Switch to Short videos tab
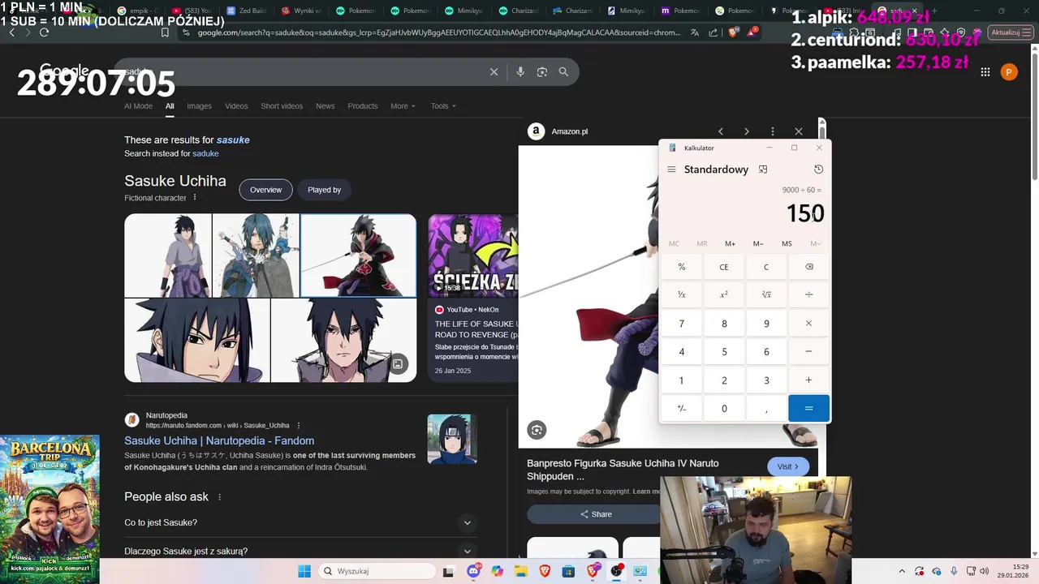Screen dimensions: 1039x584 click(282, 106)
